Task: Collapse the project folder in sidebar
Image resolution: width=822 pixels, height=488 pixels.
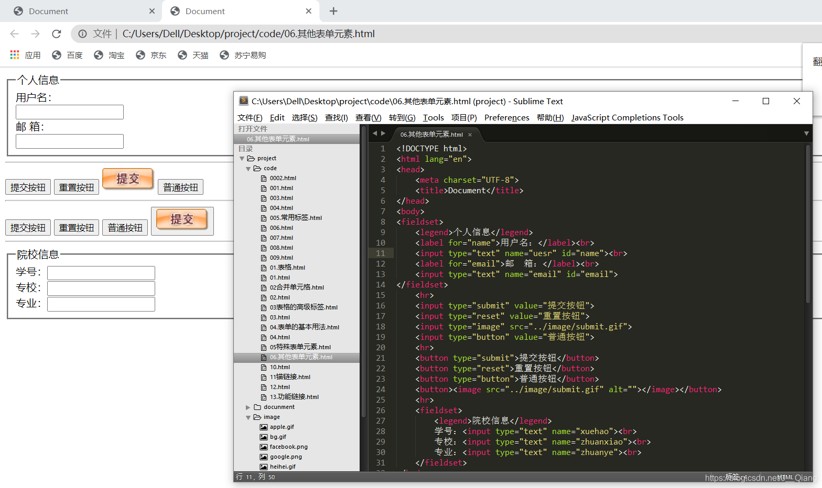Action: click(x=242, y=159)
